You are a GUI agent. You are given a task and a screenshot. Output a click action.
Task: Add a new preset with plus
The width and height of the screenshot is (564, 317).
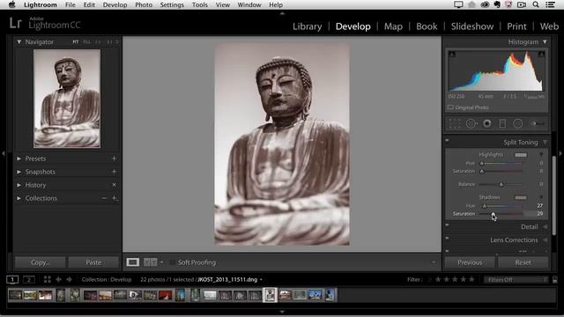[x=114, y=158]
